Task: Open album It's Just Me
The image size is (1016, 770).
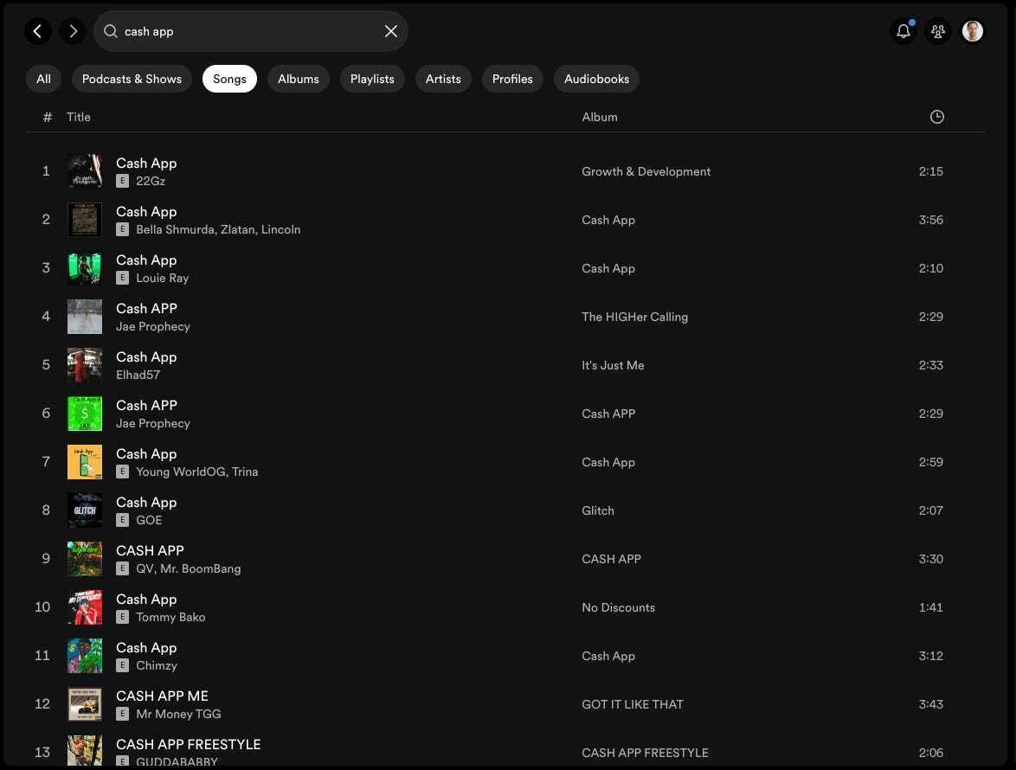Action: tap(613, 365)
